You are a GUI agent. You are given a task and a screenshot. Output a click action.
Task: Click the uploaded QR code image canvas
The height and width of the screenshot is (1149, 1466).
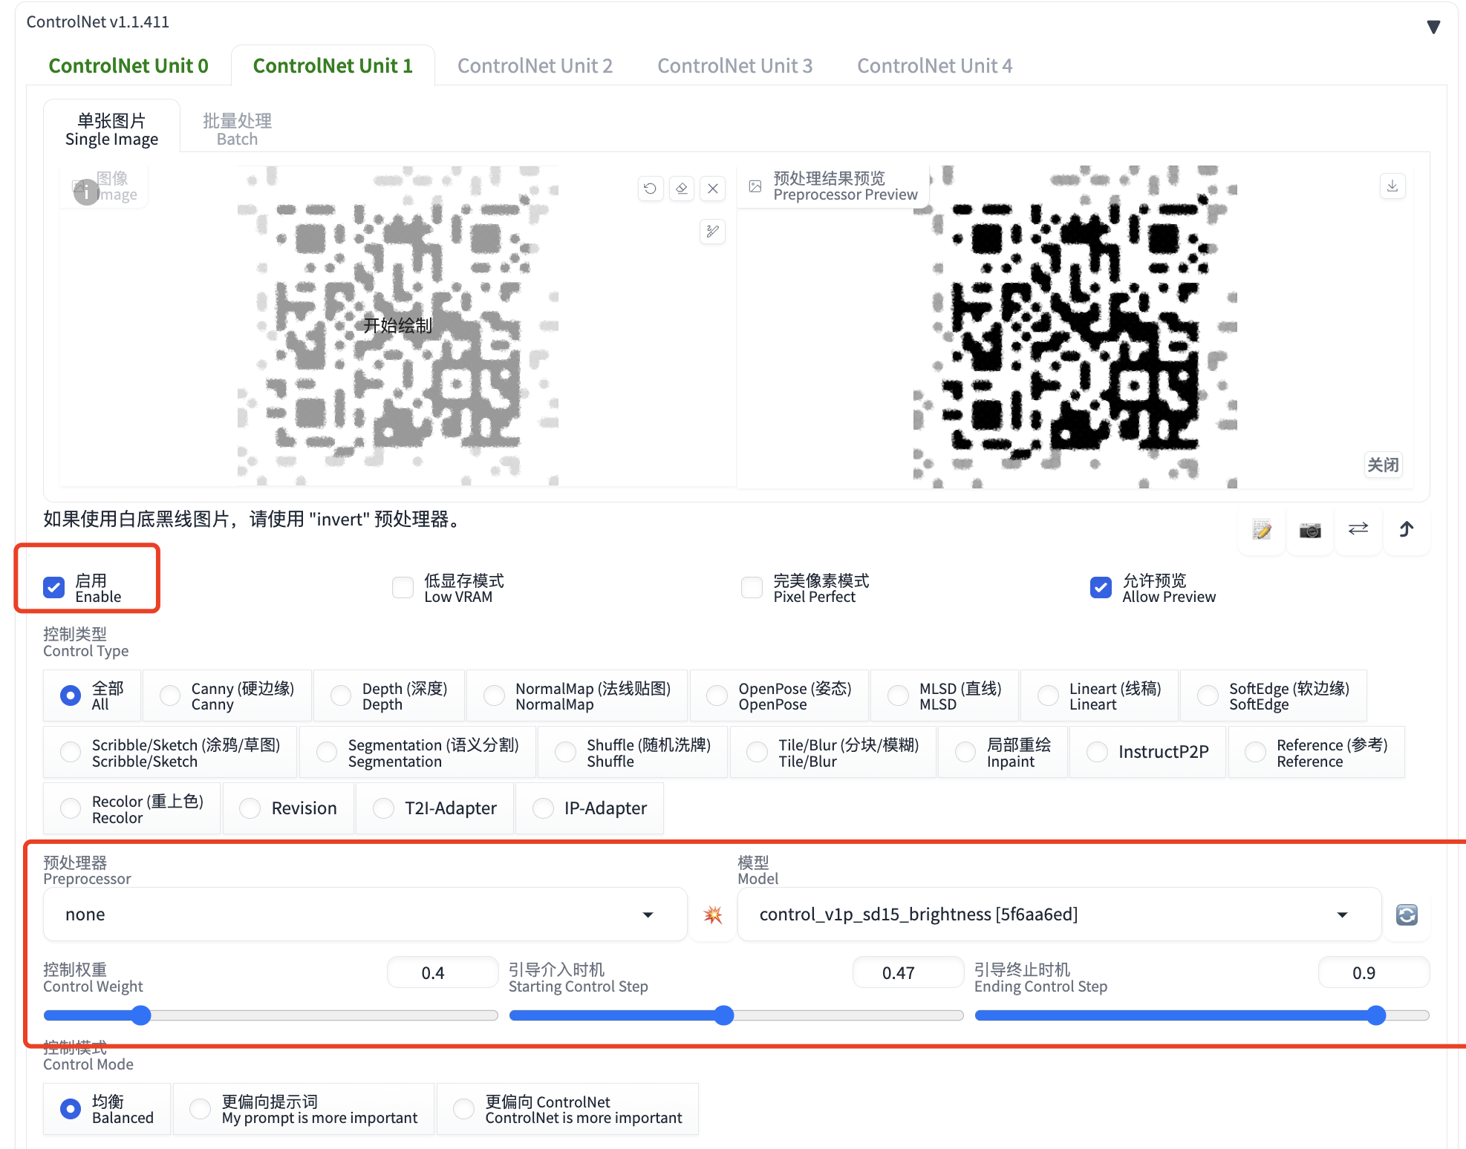[398, 326]
